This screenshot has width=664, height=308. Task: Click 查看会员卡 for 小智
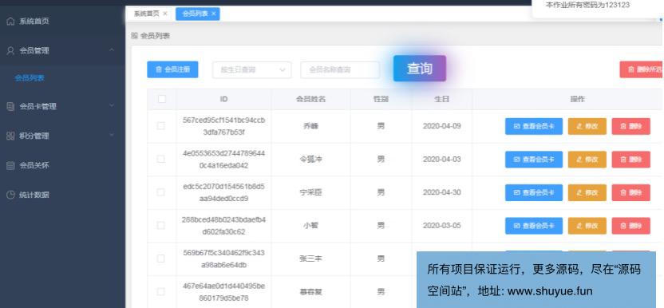point(534,226)
